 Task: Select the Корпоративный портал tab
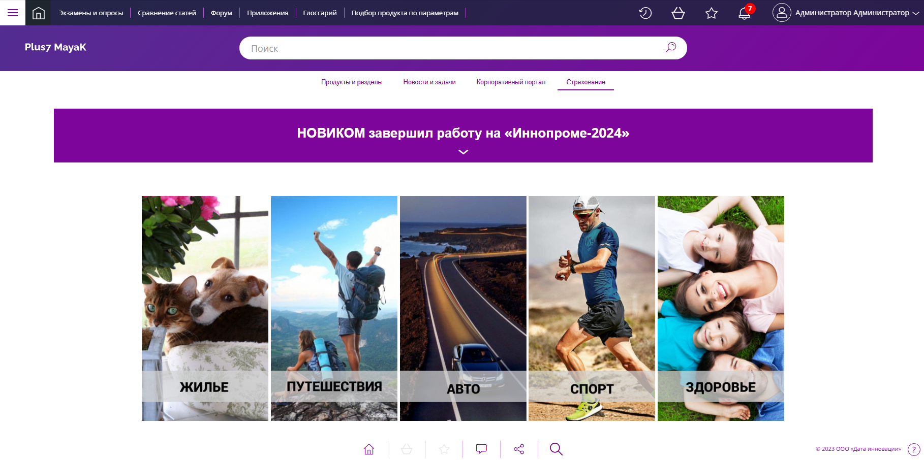coord(511,82)
